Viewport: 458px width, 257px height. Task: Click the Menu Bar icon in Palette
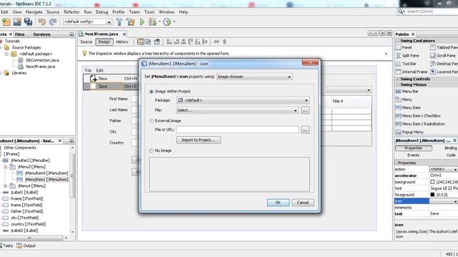(398, 91)
